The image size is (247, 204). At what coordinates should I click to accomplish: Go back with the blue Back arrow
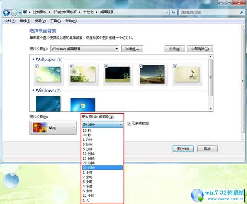coord(6,12)
